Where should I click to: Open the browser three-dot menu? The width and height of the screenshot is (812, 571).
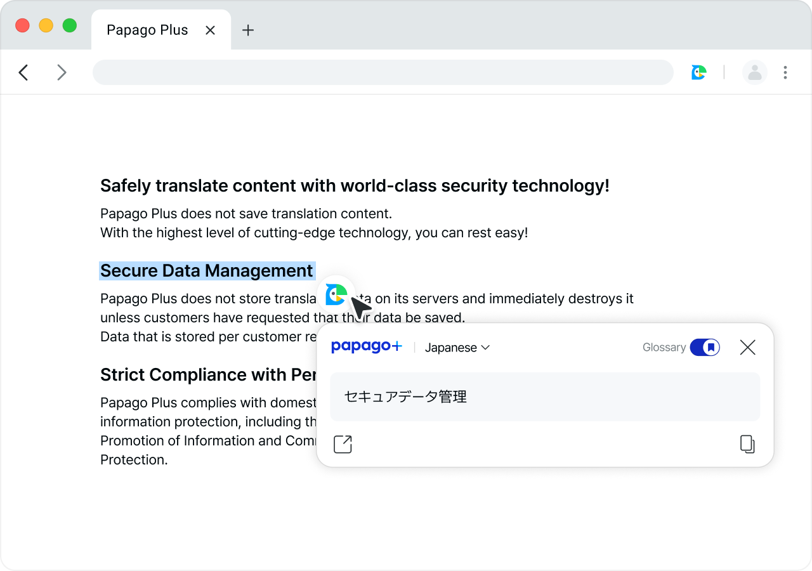tap(785, 72)
